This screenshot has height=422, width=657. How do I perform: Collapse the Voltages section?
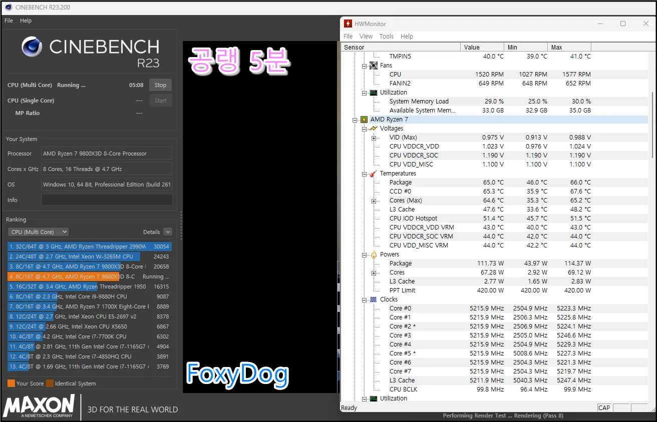tap(365, 128)
